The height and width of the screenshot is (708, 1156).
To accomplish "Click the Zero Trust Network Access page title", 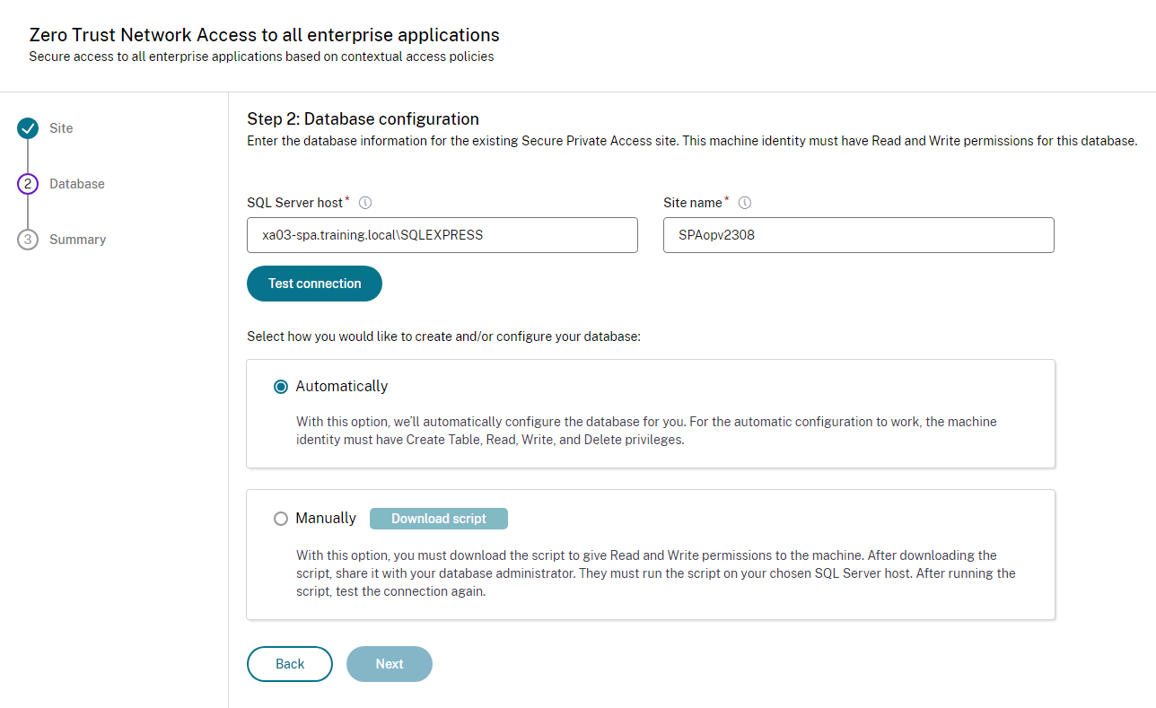I will (x=264, y=35).
